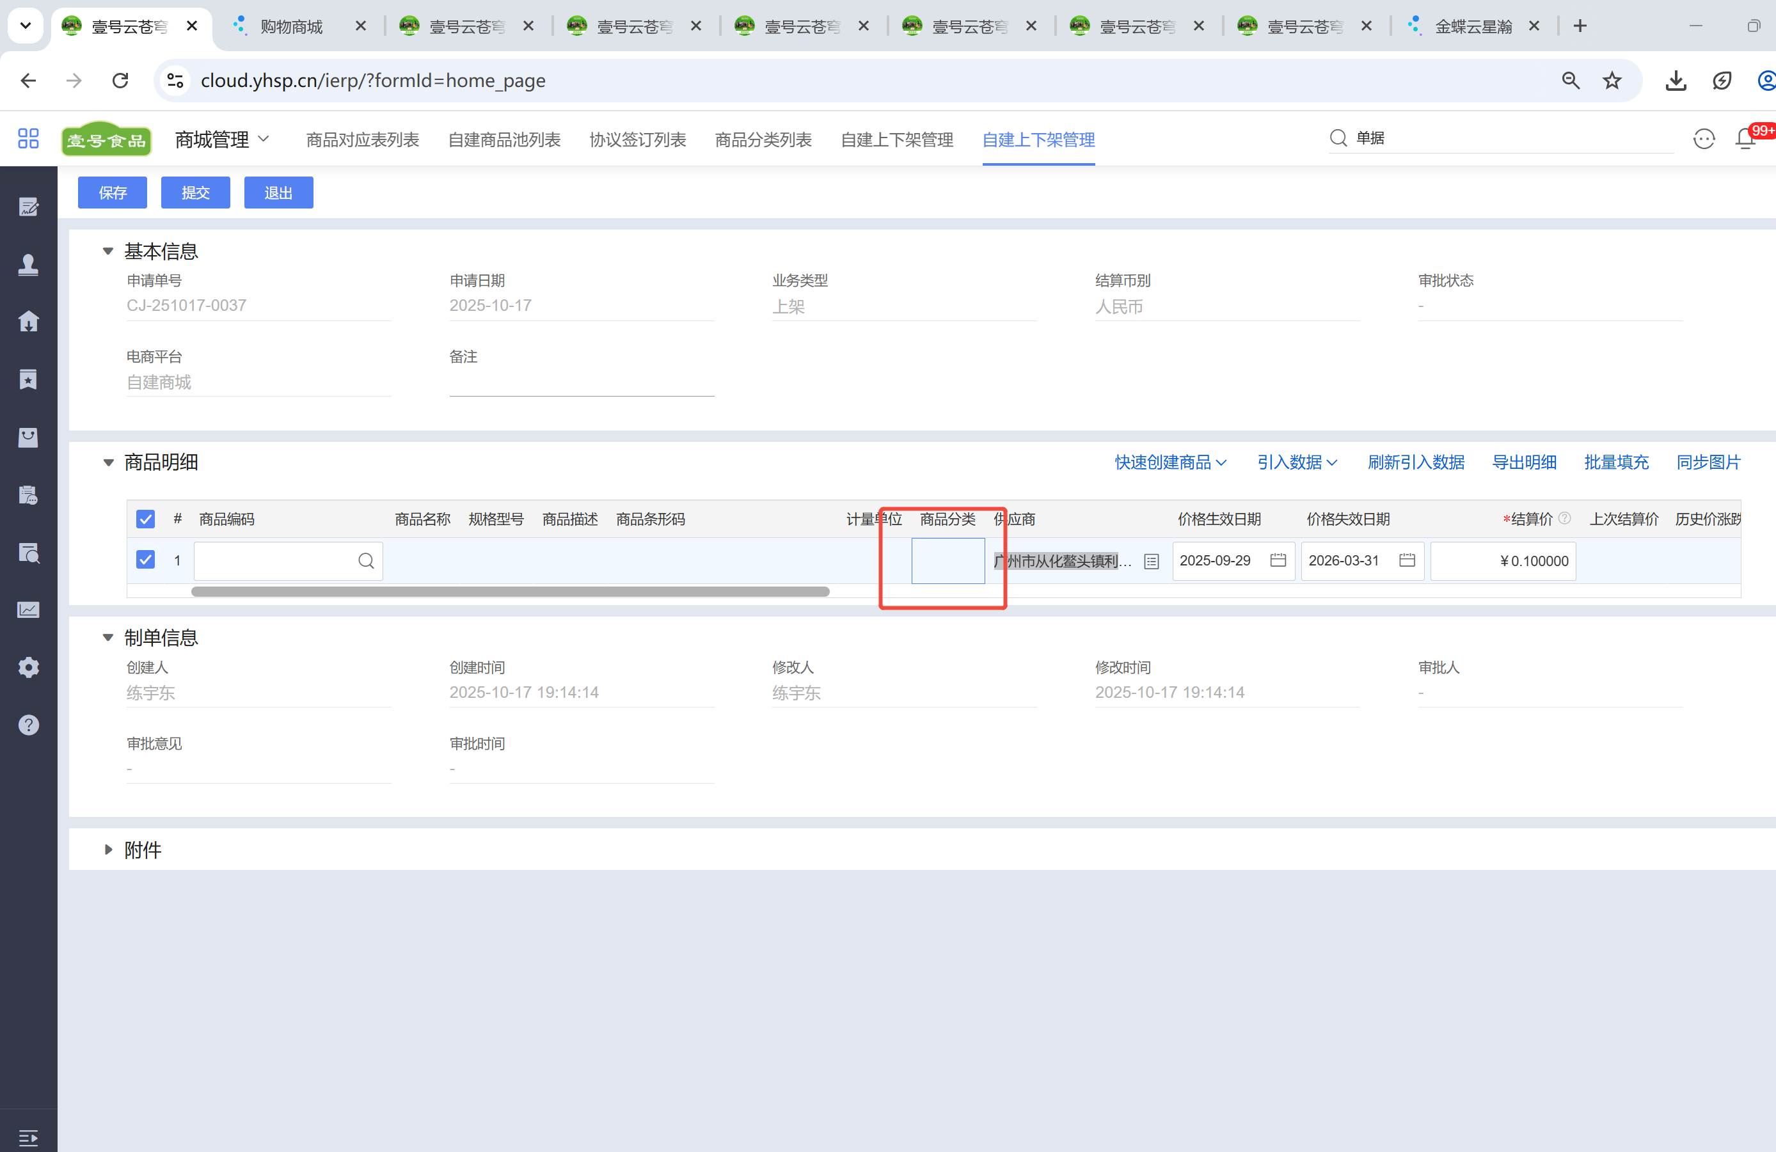Open the 引入数据 dropdown
Screen dimensions: 1776x1152
(x=1297, y=462)
